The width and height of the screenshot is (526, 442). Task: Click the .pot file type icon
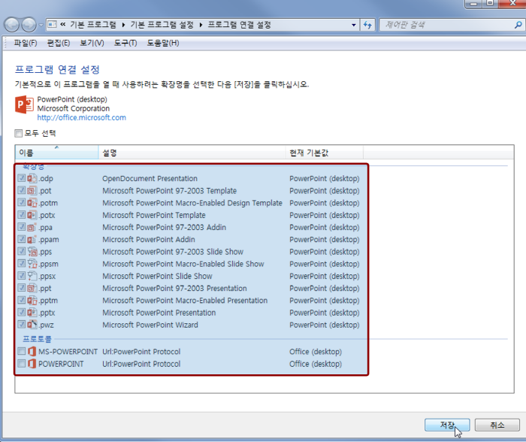32,191
